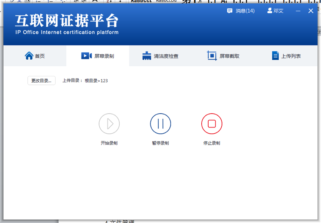Viewport: 321px width, 223px height.
Task: Open messages via the speech bubble icon
Action: pos(230,11)
